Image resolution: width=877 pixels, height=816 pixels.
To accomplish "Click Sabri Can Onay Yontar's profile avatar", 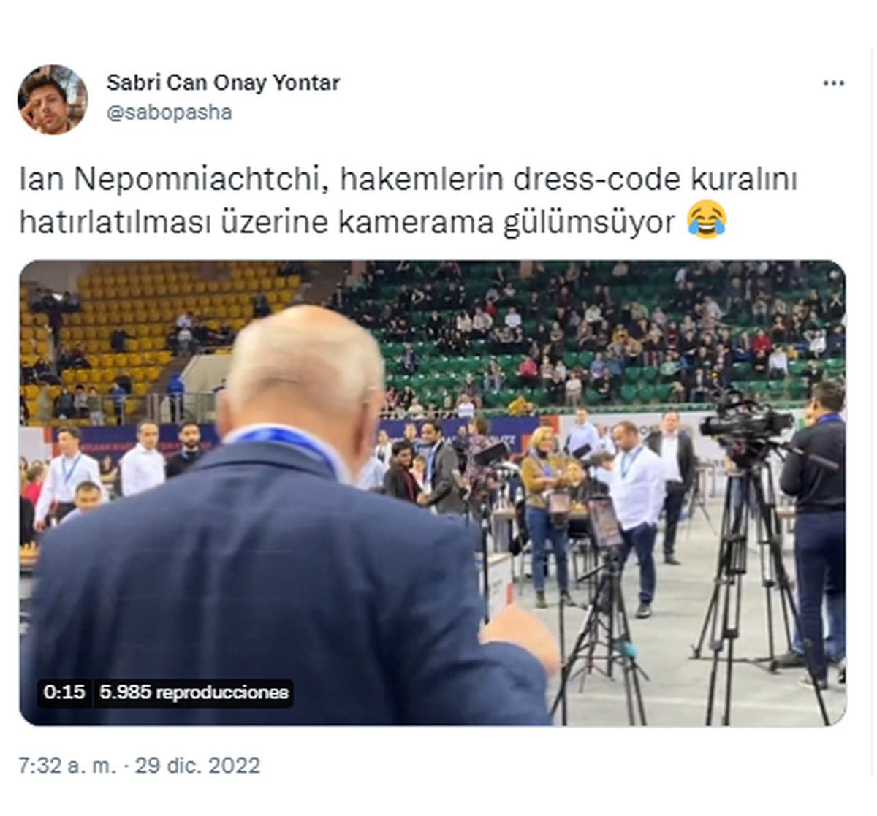I will click(53, 99).
